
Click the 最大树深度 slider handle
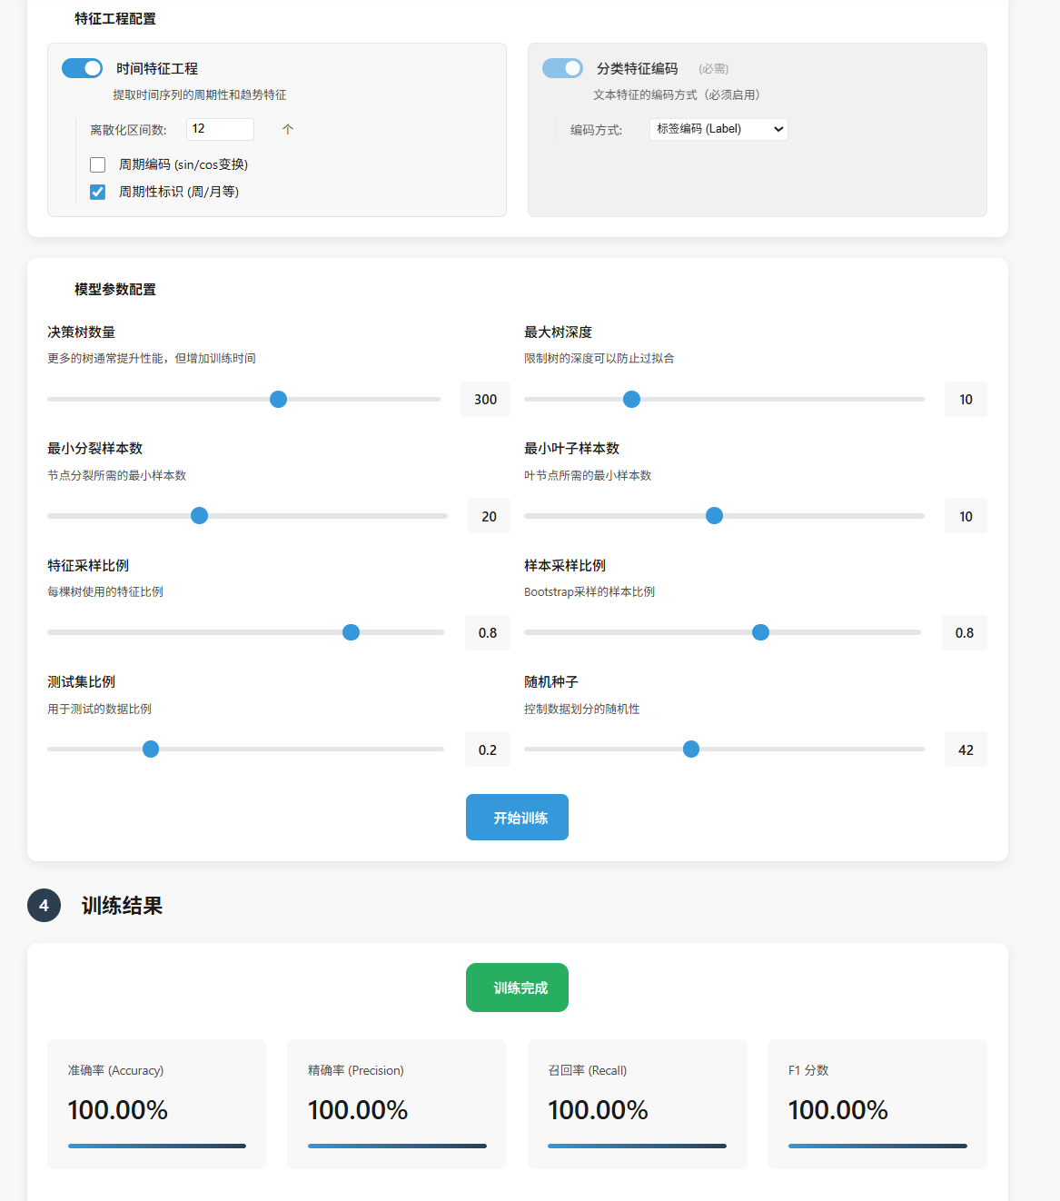(632, 400)
